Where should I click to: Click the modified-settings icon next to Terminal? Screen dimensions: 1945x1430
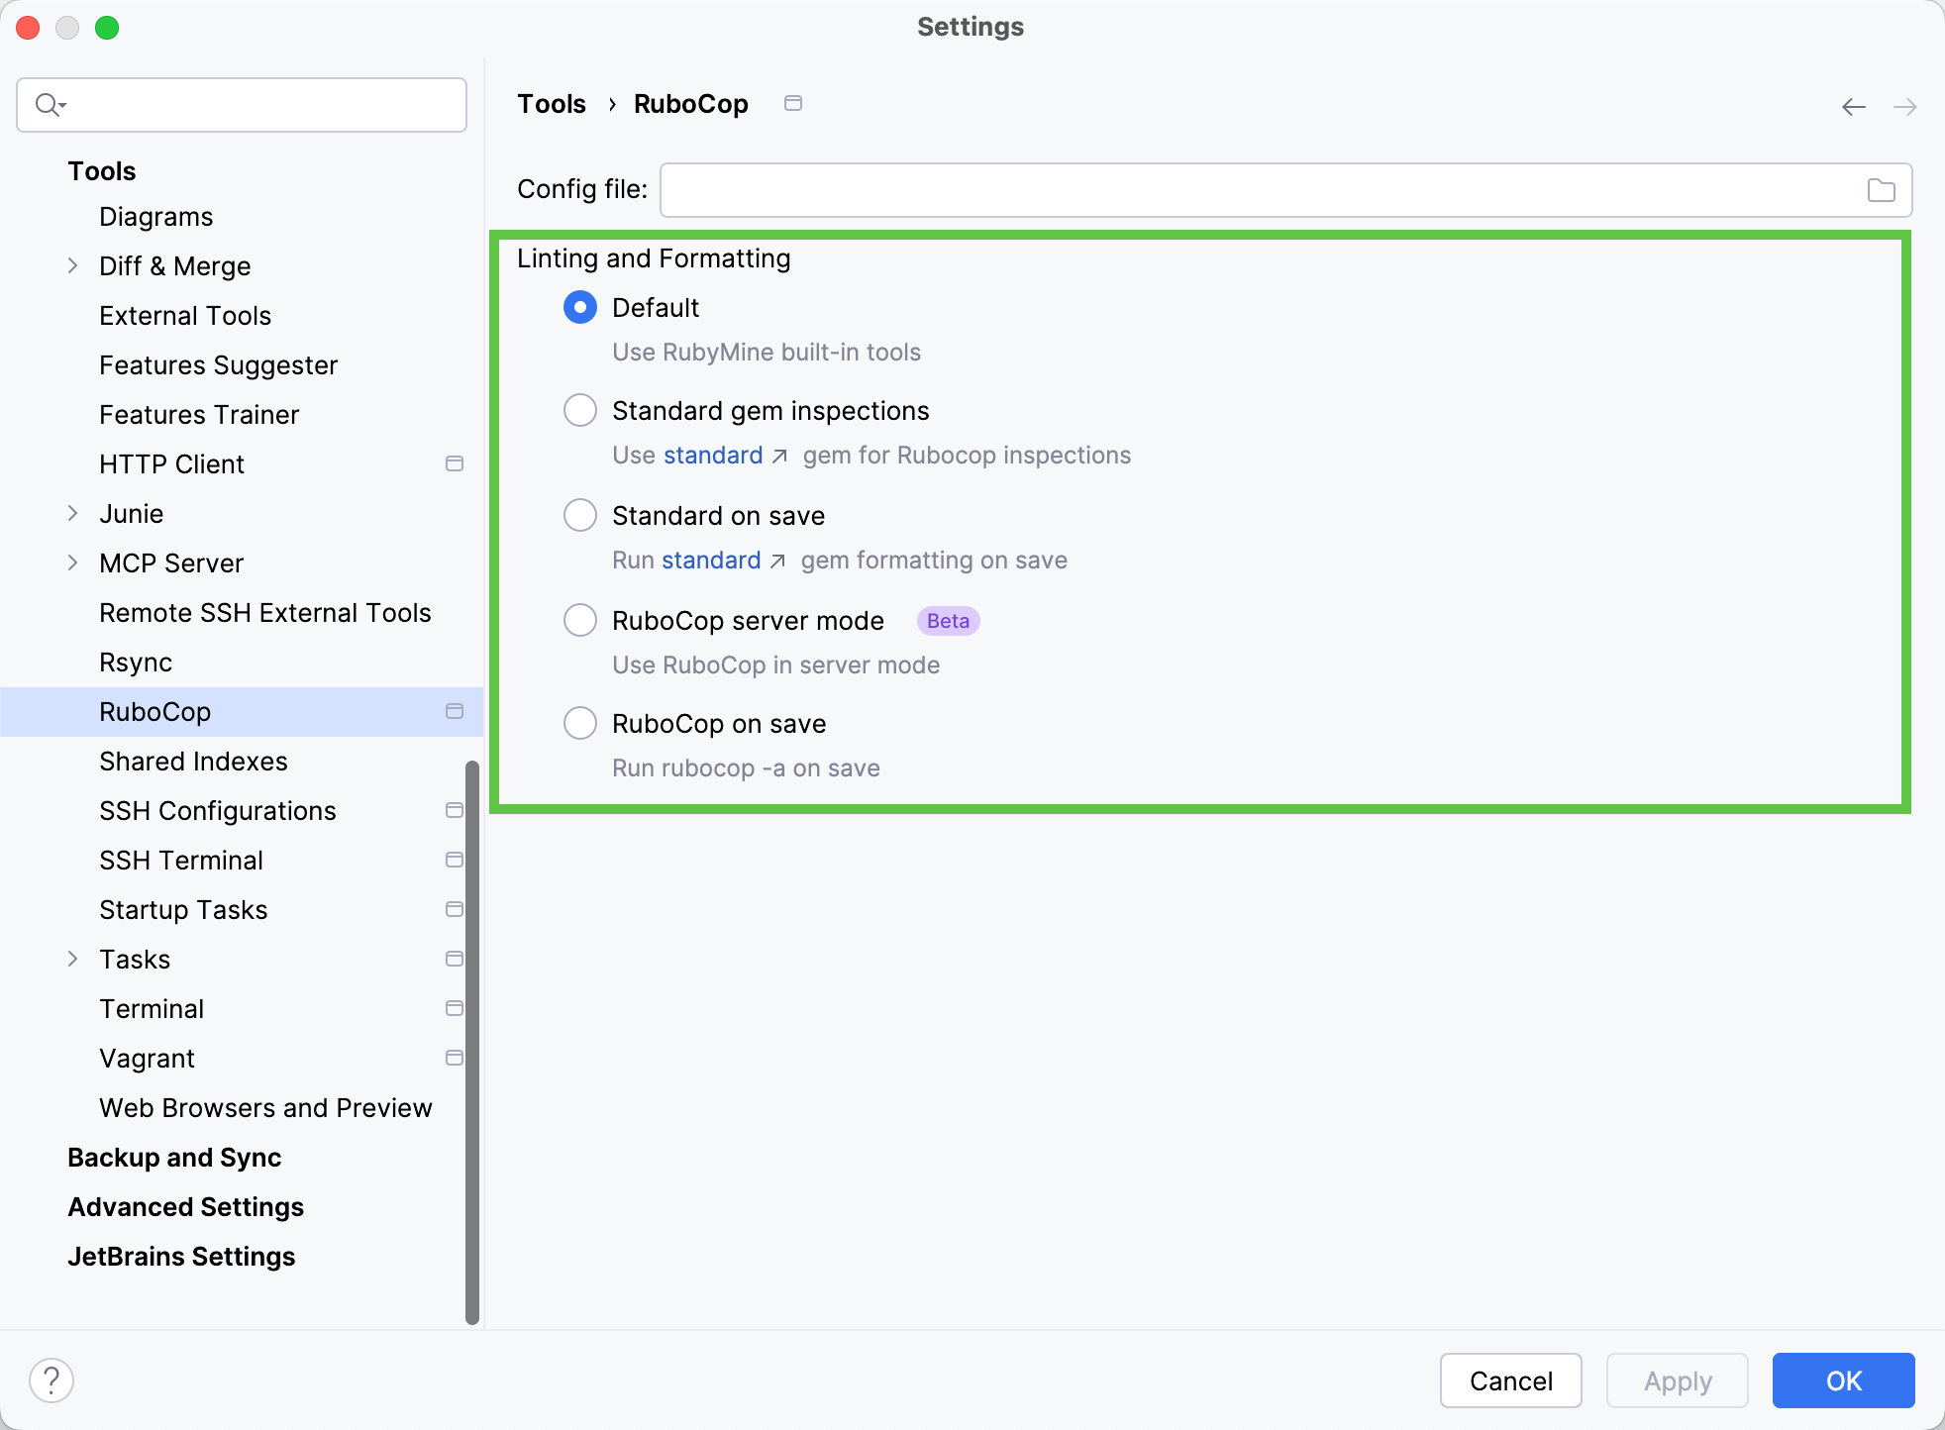[x=455, y=1007]
